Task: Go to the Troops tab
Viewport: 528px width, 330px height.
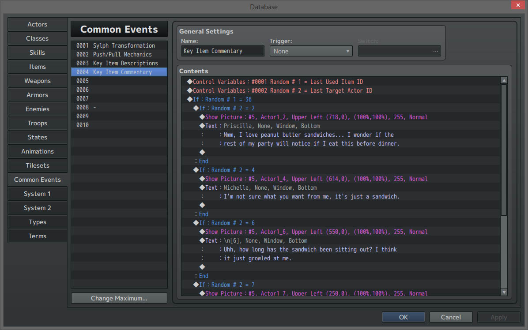Action: tap(38, 123)
